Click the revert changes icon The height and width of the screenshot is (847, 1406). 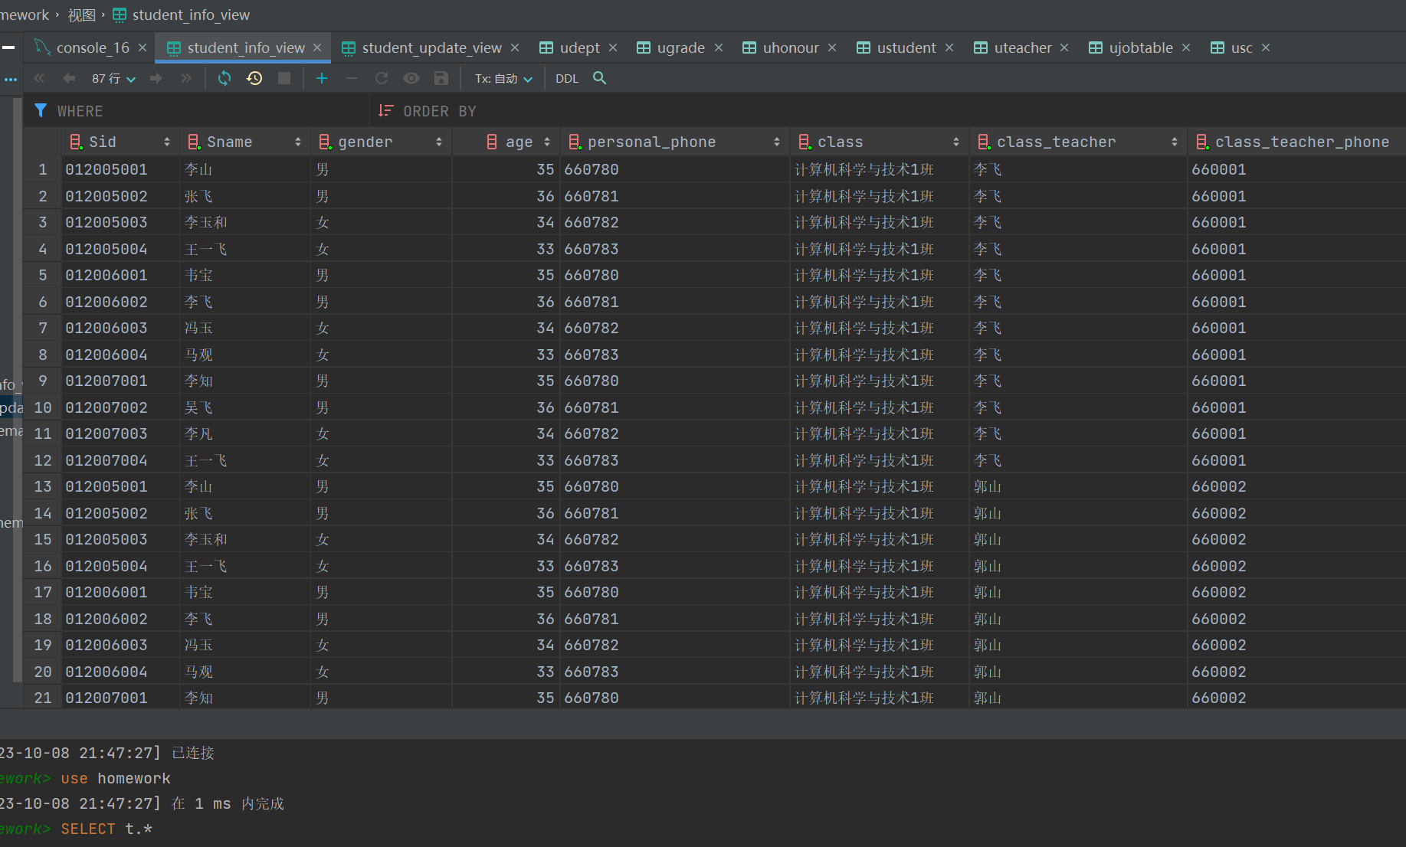pos(382,78)
